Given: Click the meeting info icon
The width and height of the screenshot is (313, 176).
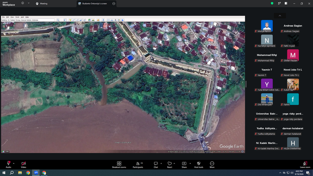Looking at the screenshot, I should coord(22,3).
